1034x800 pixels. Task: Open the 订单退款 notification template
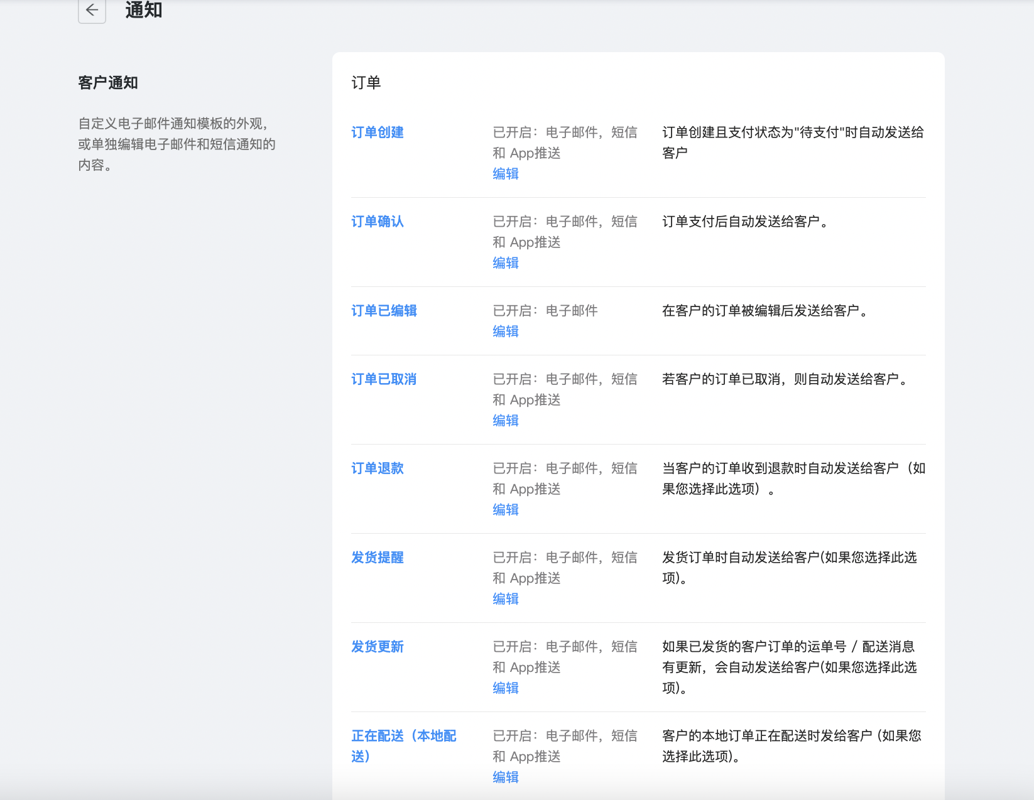378,468
